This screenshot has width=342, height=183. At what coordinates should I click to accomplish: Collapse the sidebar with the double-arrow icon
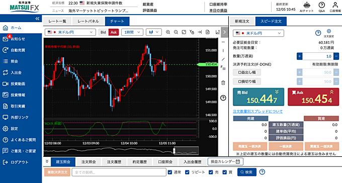37,19
